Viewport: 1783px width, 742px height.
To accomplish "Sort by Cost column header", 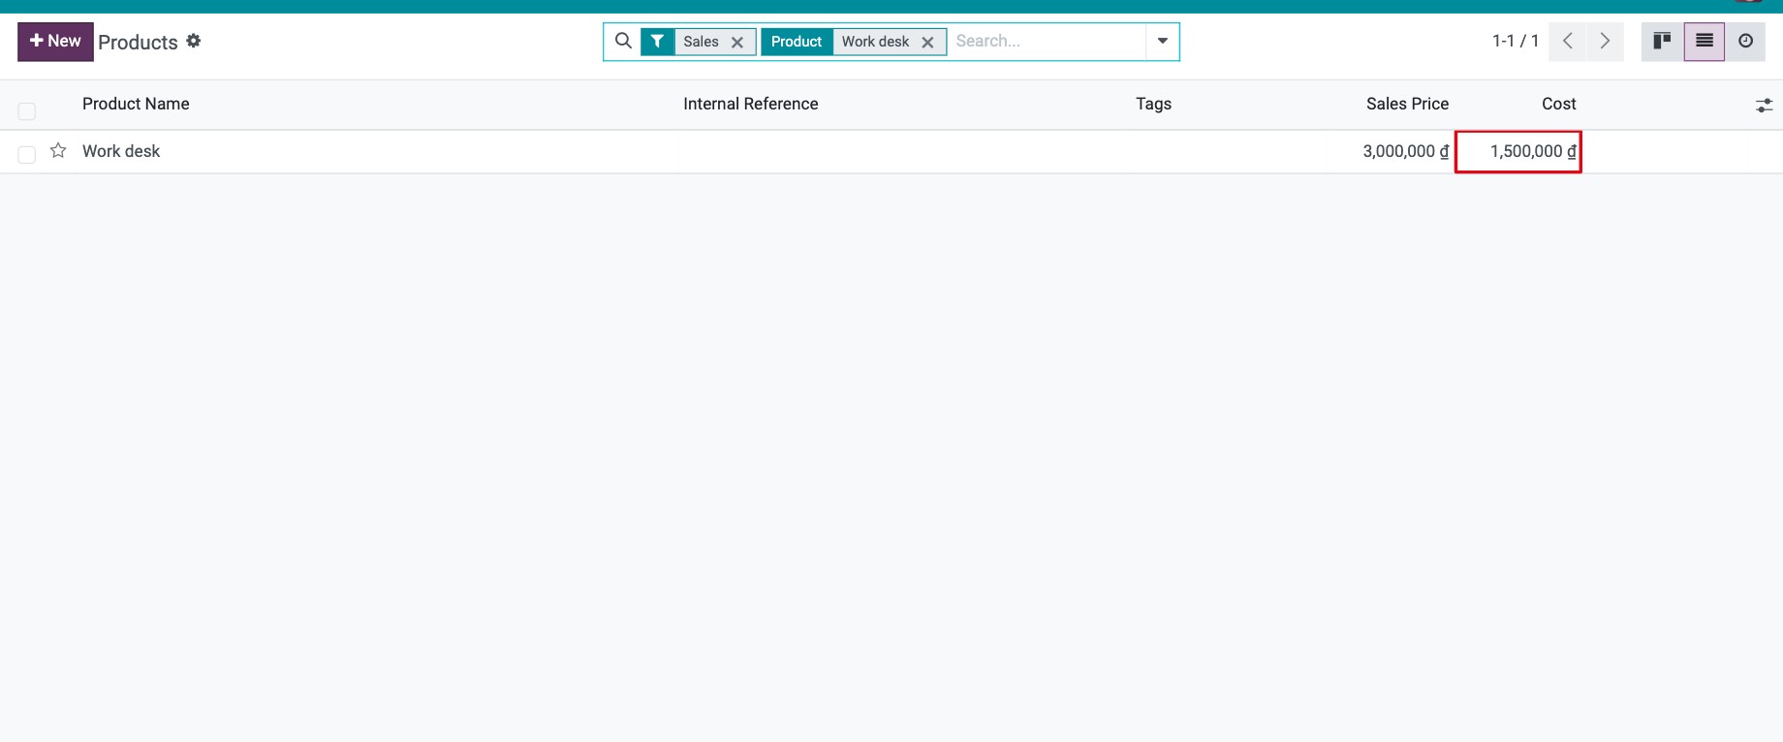I will coord(1559,104).
